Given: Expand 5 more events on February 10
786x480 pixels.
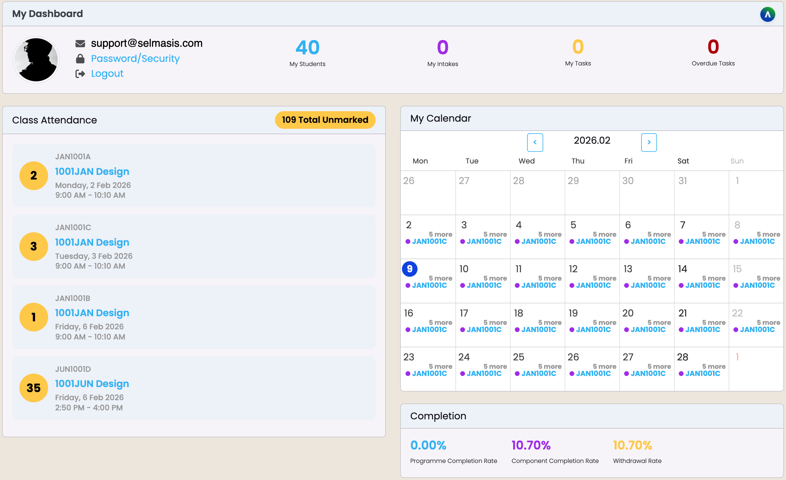Looking at the screenshot, I should (495, 278).
